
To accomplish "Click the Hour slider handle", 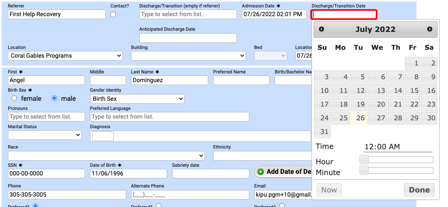I will click(364, 159).
